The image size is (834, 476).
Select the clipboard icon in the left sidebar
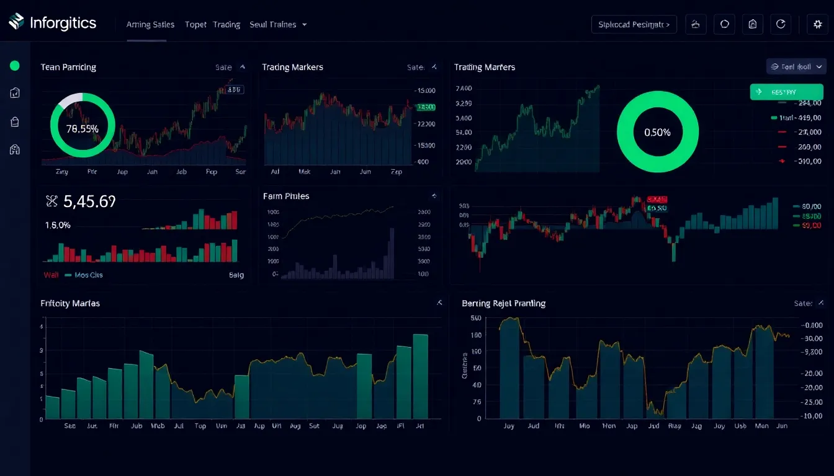tap(14, 92)
